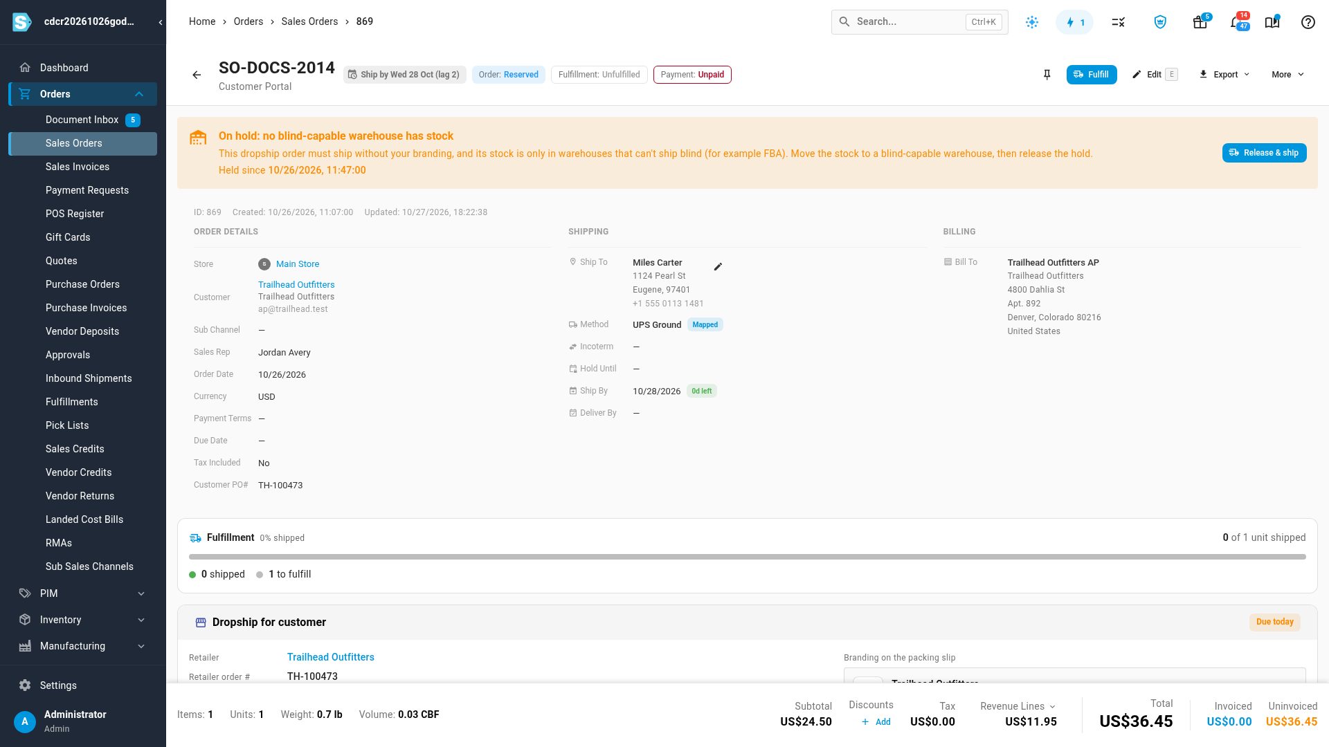Click Release & ship button
The height and width of the screenshot is (747, 1329).
[x=1264, y=153]
